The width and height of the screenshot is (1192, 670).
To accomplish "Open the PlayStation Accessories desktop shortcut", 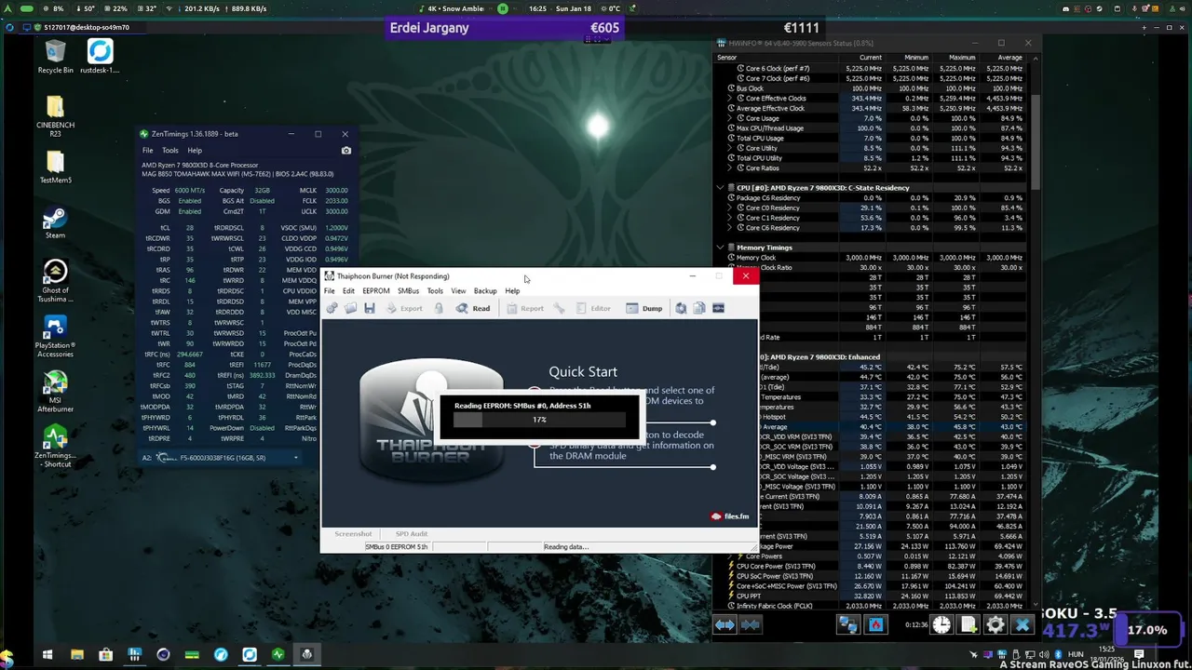I will click(55, 337).
